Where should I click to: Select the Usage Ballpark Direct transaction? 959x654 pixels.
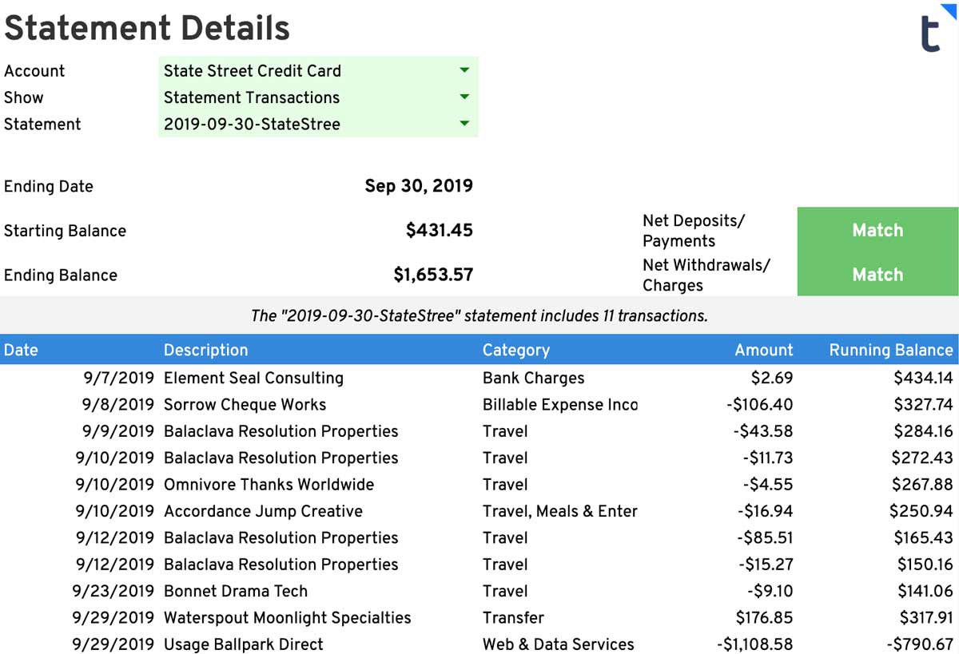point(479,644)
